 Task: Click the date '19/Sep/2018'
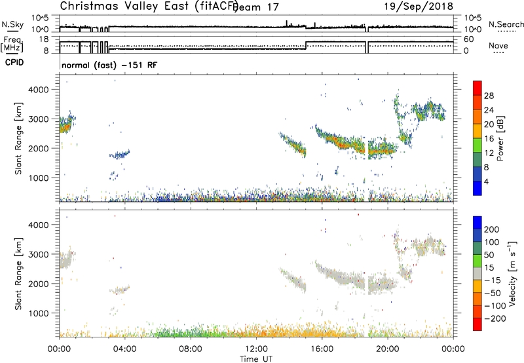[x=419, y=6]
